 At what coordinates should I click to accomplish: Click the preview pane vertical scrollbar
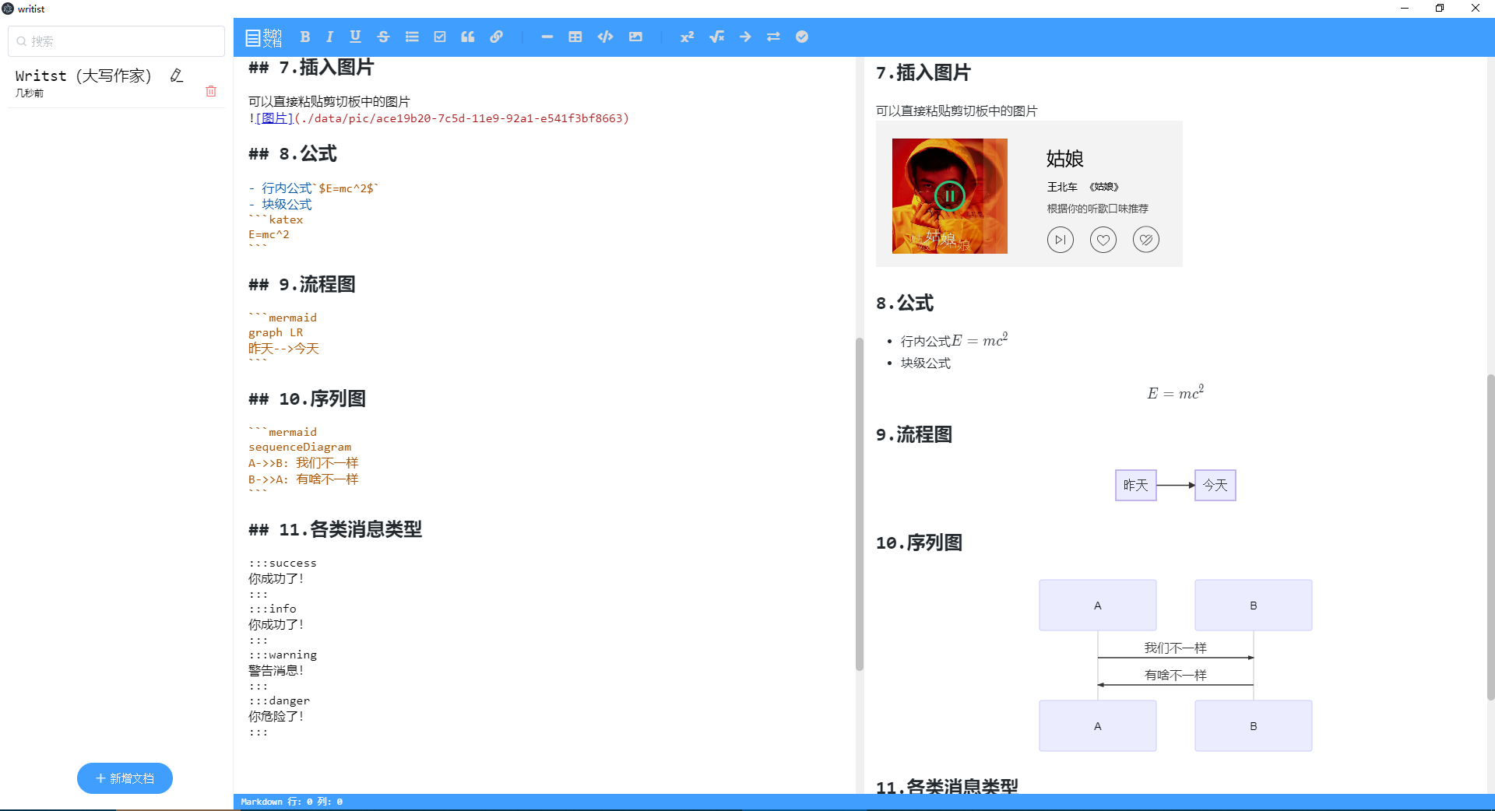coord(1490,537)
